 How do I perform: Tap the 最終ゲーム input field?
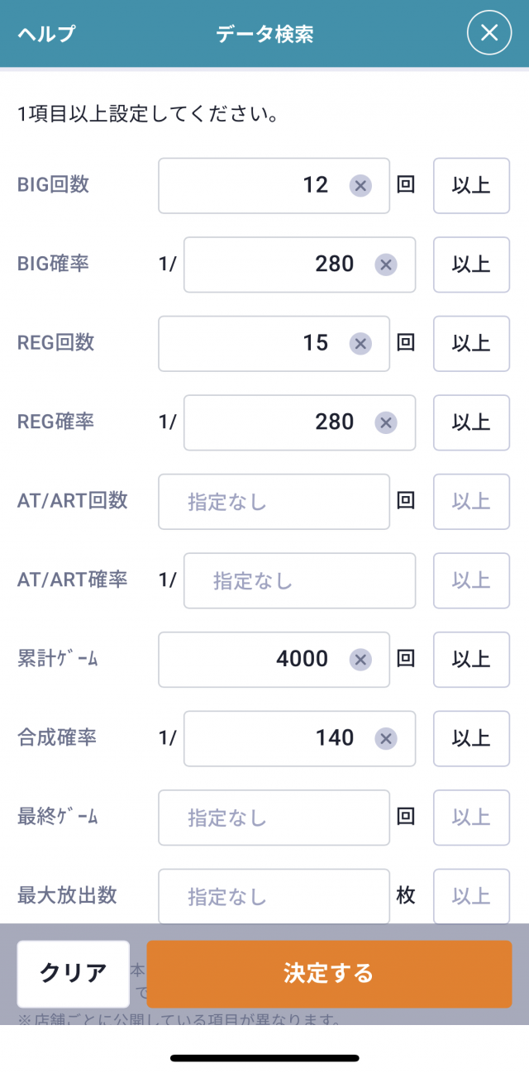pyautogui.click(x=274, y=818)
